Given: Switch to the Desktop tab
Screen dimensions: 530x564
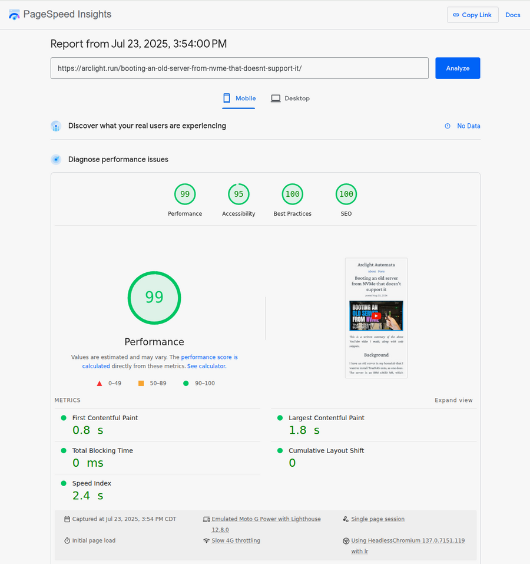Looking at the screenshot, I should (290, 98).
